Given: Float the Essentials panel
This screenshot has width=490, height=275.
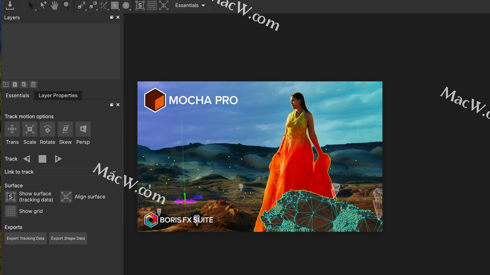Looking at the screenshot, I should tap(112, 105).
